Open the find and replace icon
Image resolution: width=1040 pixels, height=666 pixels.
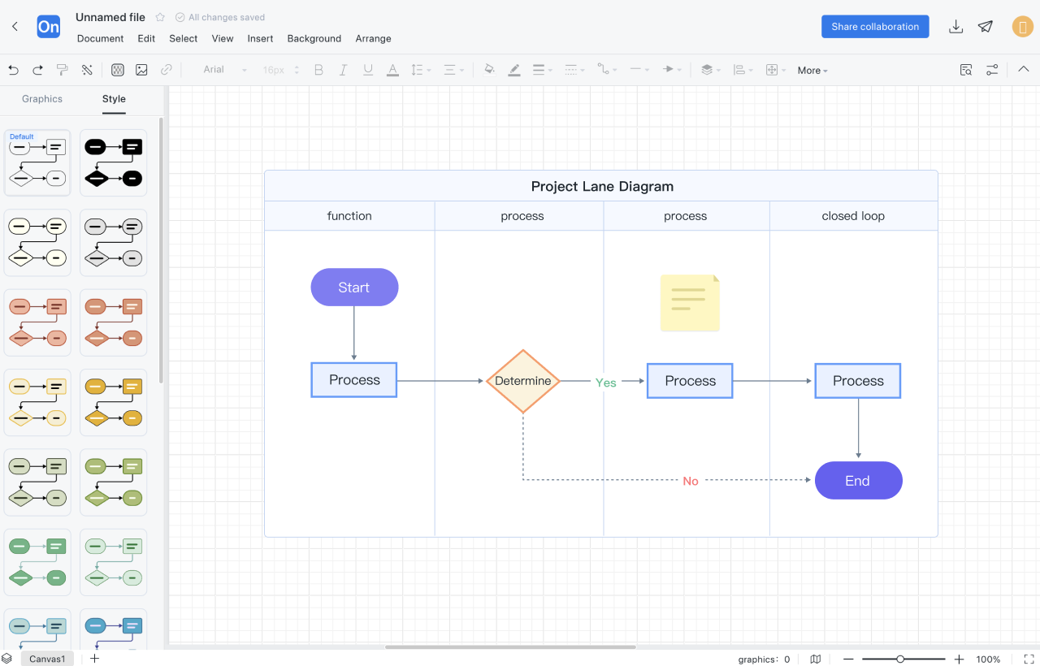tap(966, 70)
